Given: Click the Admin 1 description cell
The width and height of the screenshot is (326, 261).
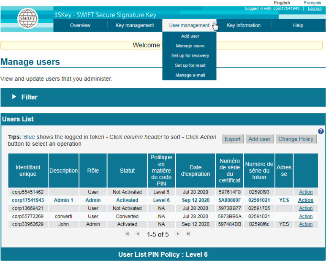Looking at the screenshot, I should (63, 200).
